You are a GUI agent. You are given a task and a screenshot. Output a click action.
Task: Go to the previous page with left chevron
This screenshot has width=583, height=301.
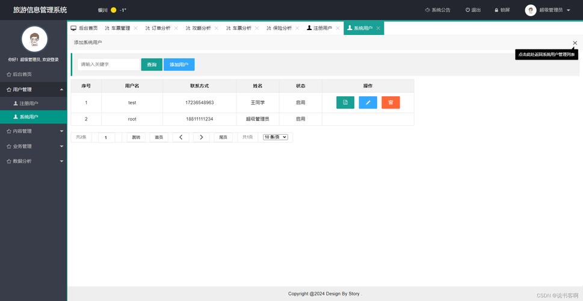pos(180,137)
